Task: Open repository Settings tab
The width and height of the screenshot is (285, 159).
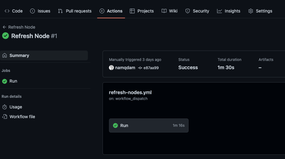Action: (x=260, y=11)
